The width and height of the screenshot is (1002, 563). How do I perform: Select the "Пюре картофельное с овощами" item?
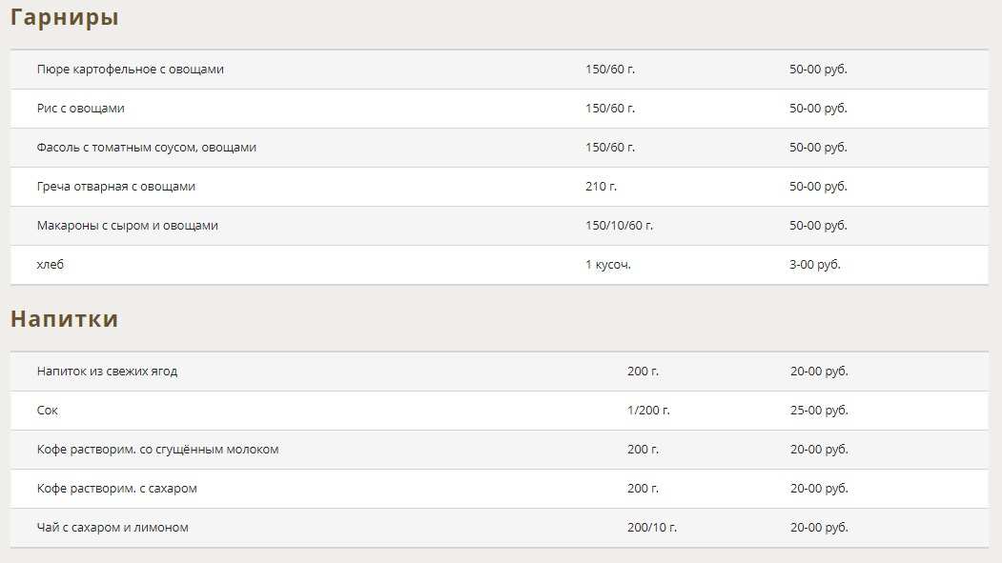(x=131, y=70)
